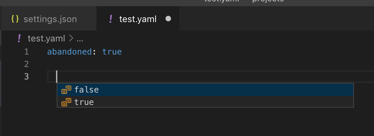374x136 pixels.
Task: Click the value icon beside false suggestion
Action: point(66,90)
